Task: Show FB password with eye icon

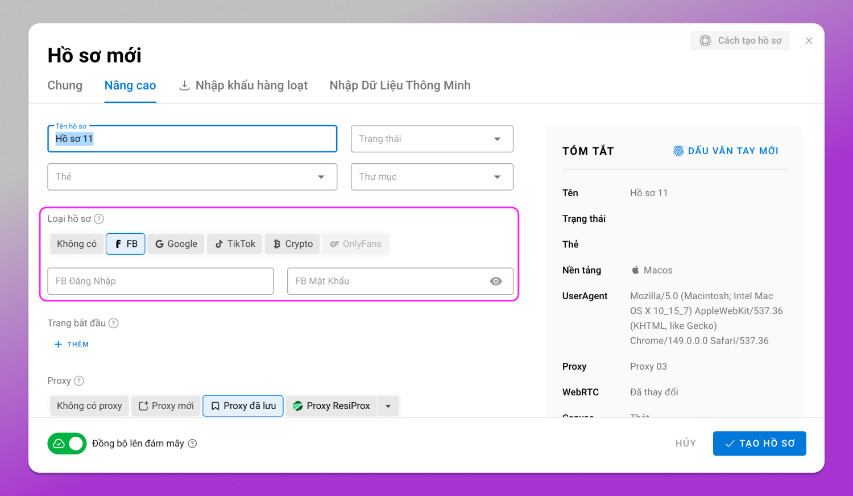Action: tap(496, 281)
